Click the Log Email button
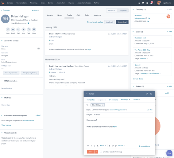 pos(110,22)
